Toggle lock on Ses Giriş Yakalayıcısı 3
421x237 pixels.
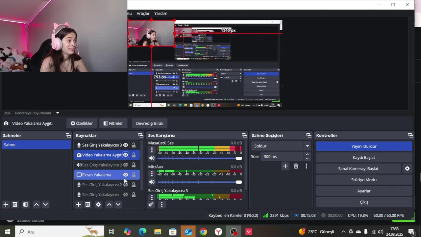tap(134, 145)
